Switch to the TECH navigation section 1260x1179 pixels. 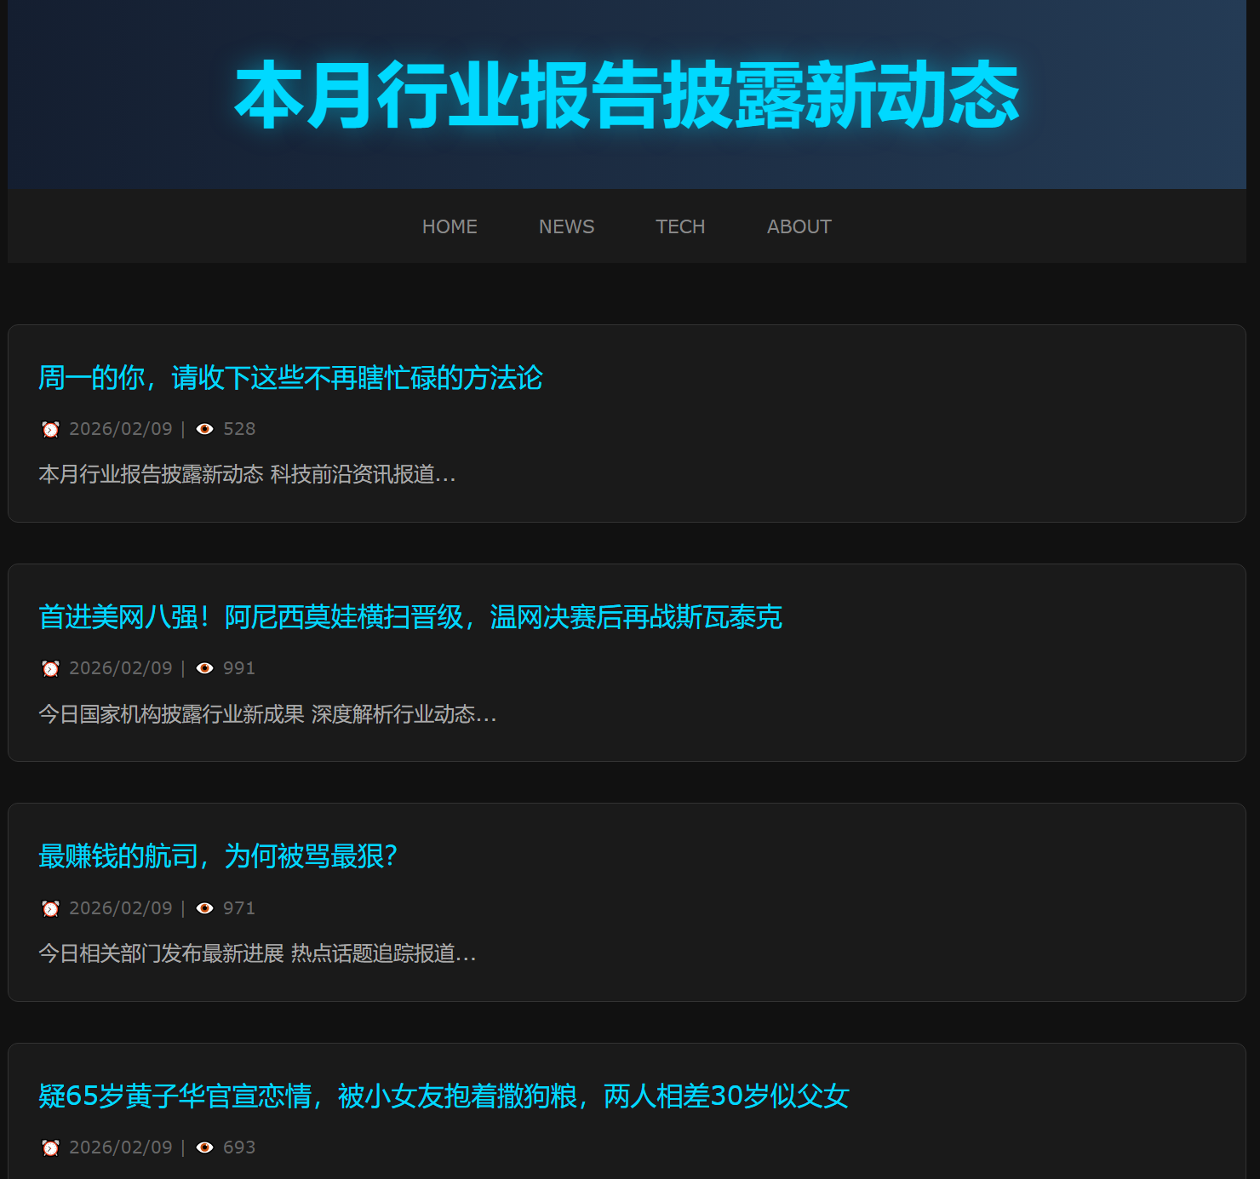(x=680, y=226)
